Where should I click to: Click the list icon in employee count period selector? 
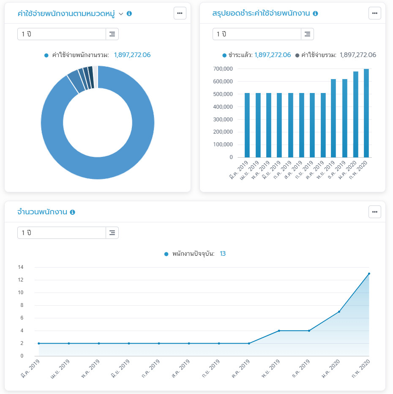(x=112, y=233)
